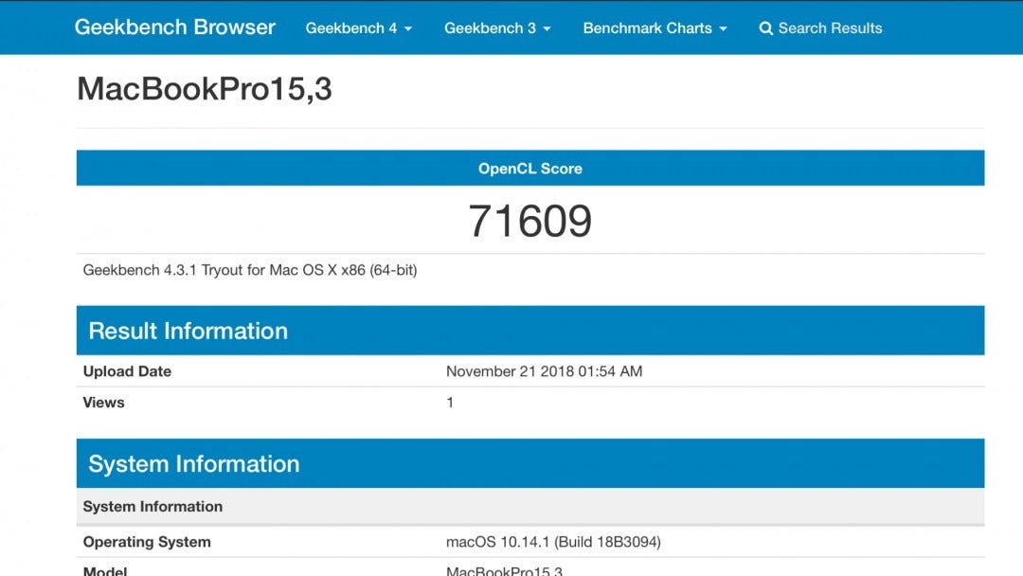
Task: Click the Geekbench 4.3.1 Tryout version text
Action: [x=250, y=270]
